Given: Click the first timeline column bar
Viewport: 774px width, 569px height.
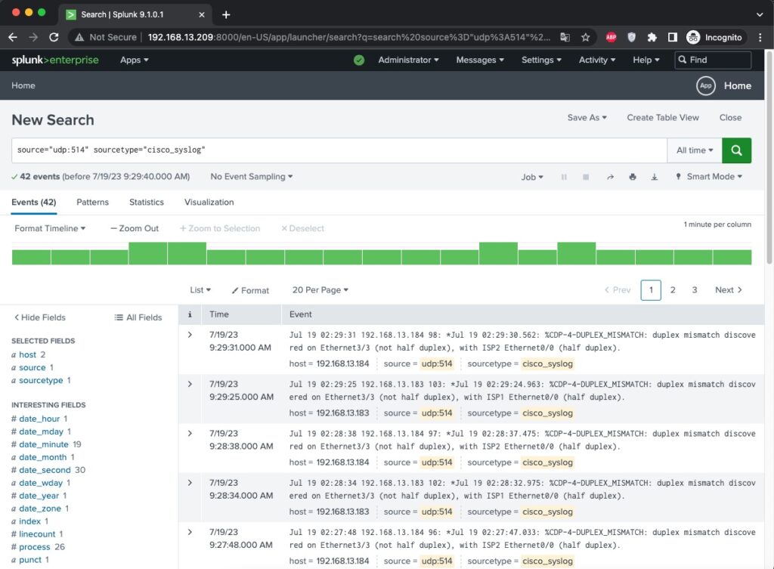Looking at the screenshot, I should (31, 257).
